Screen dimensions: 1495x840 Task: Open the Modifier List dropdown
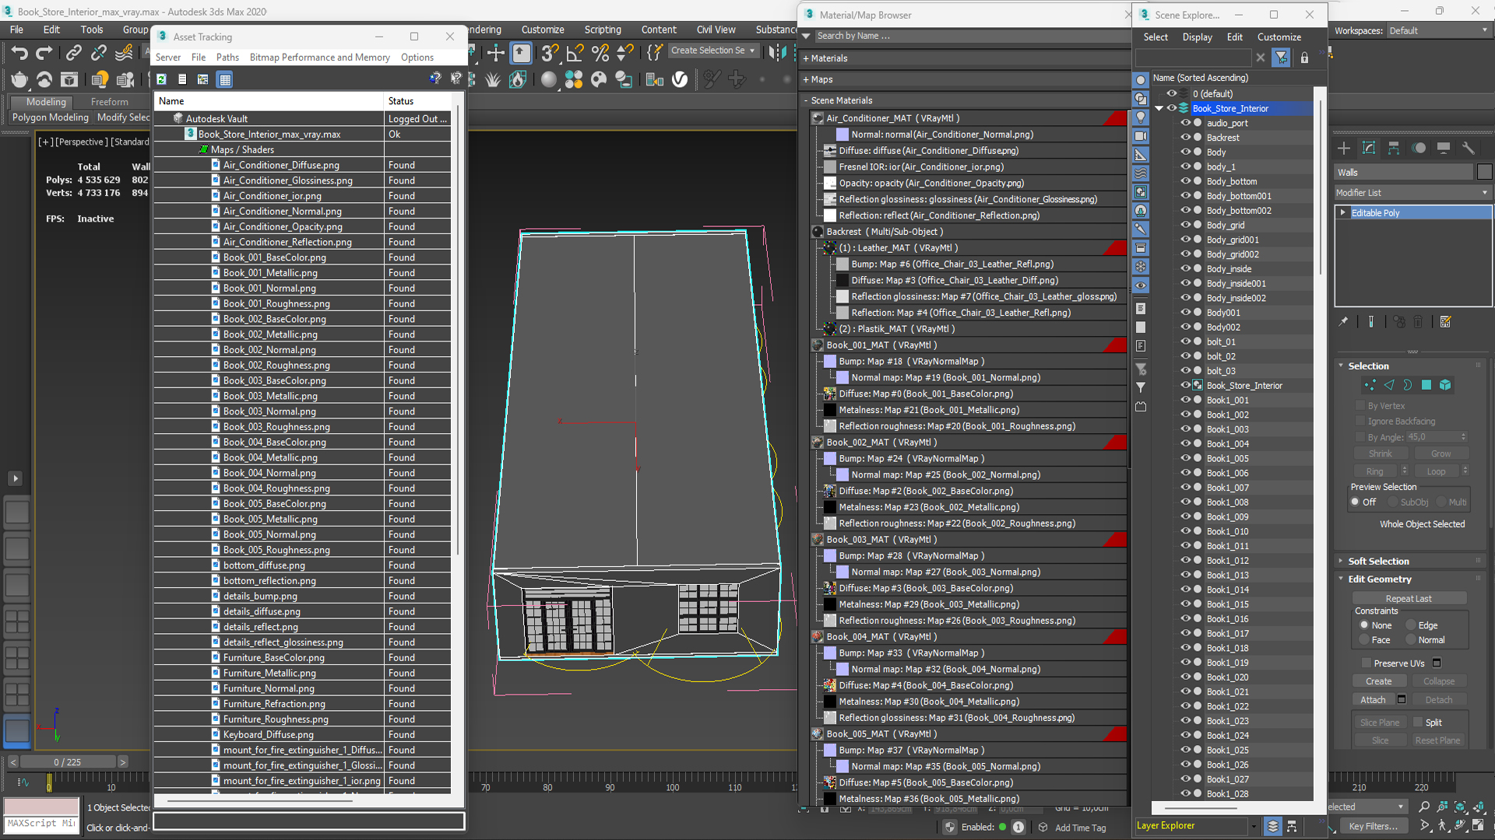(1412, 193)
